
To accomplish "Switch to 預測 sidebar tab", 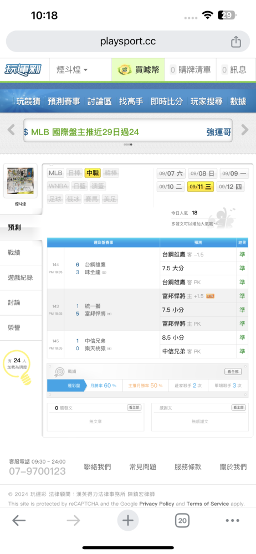I will [x=21, y=228].
